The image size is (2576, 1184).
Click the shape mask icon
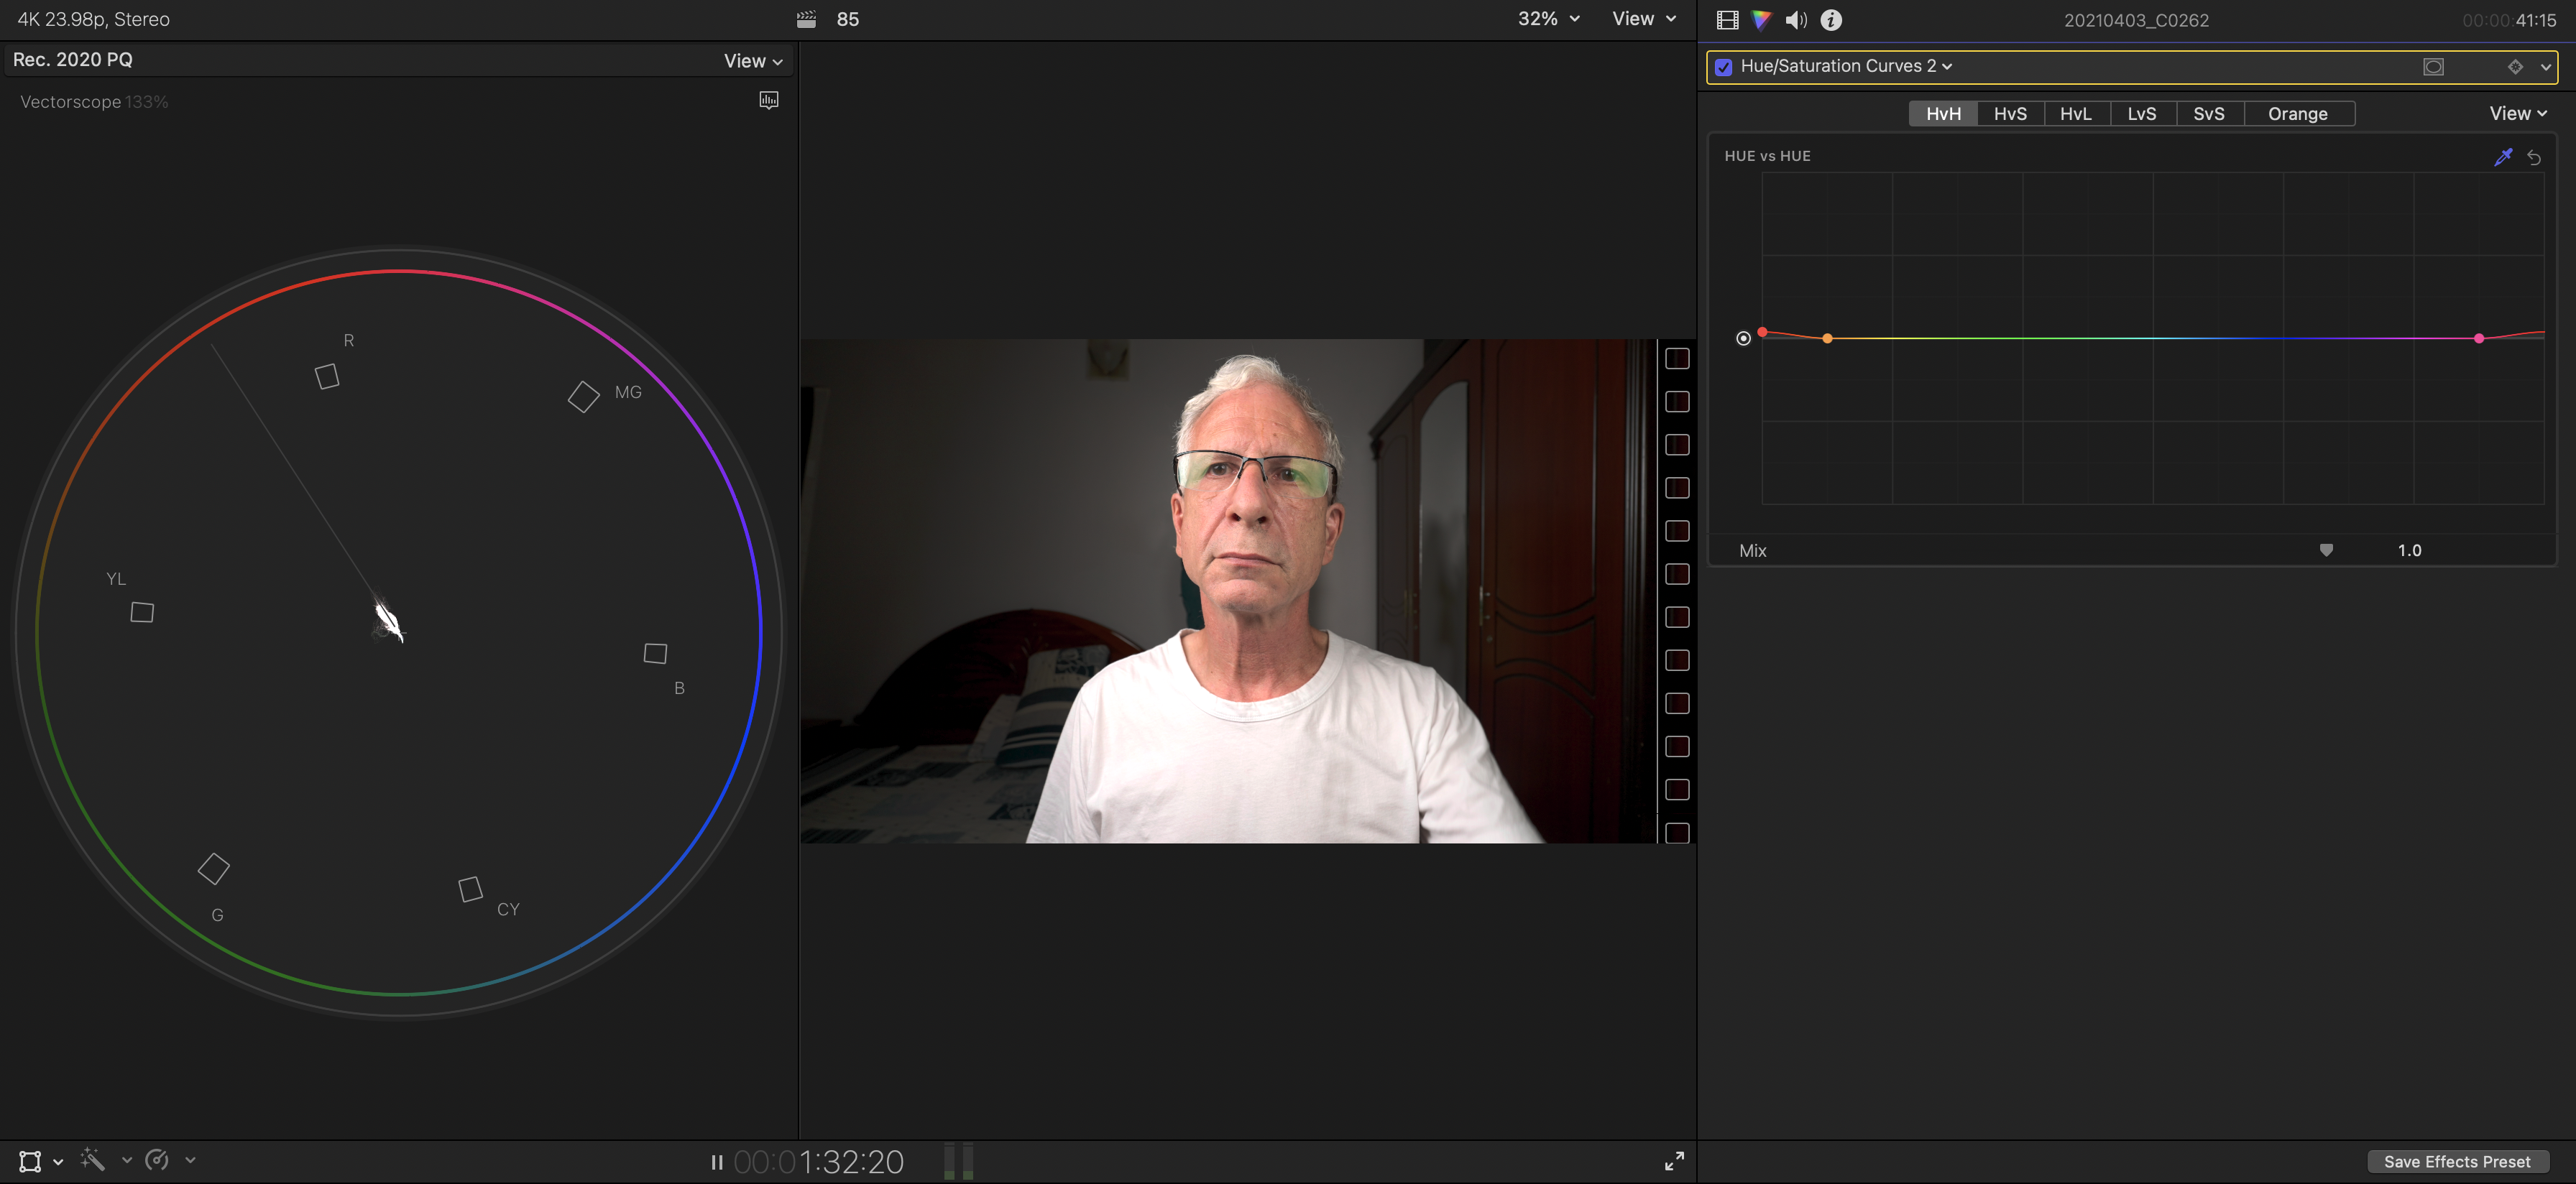2433,67
